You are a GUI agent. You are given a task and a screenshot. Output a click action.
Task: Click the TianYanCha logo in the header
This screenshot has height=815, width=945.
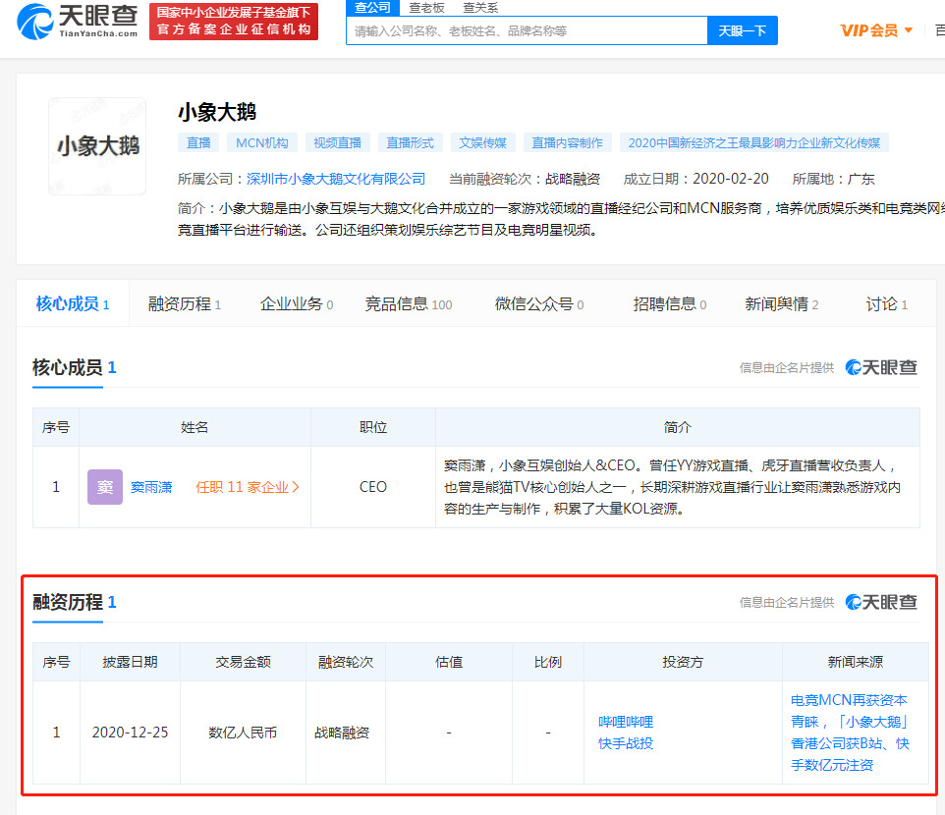coord(78,22)
